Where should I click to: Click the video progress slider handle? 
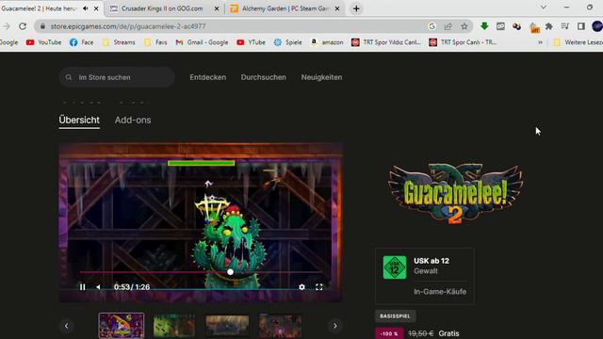[x=230, y=272]
